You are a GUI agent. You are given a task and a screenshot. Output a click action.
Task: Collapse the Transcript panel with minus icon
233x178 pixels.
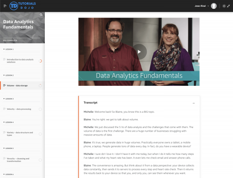193,103
